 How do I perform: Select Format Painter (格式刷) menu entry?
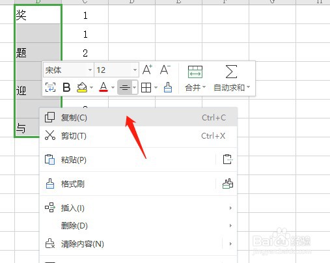128,184
